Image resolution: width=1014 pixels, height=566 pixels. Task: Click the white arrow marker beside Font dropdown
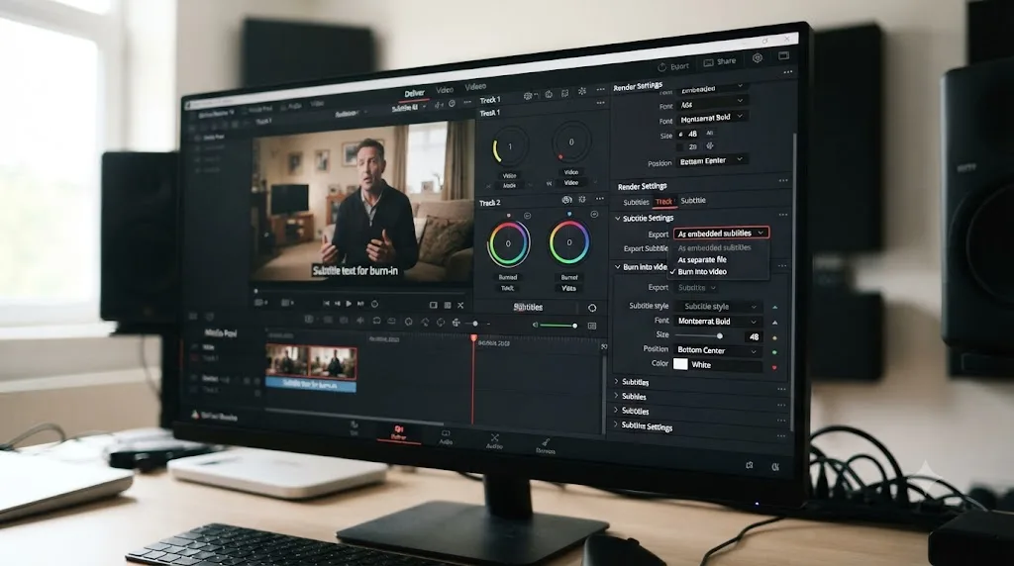pos(774,322)
